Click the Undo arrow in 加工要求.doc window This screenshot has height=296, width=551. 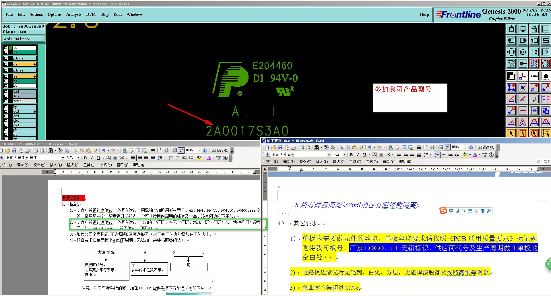pos(370,147)
